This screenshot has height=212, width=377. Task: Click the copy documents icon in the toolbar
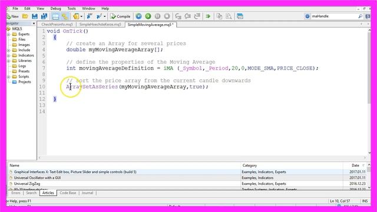point(219,16)
